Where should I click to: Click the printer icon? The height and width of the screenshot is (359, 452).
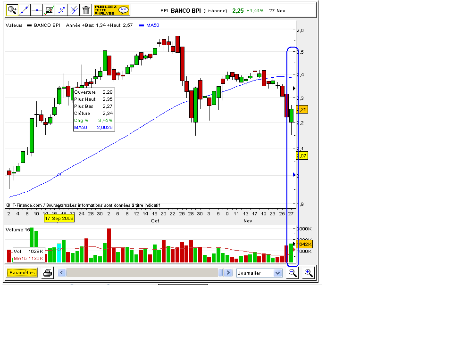(48, 272)
